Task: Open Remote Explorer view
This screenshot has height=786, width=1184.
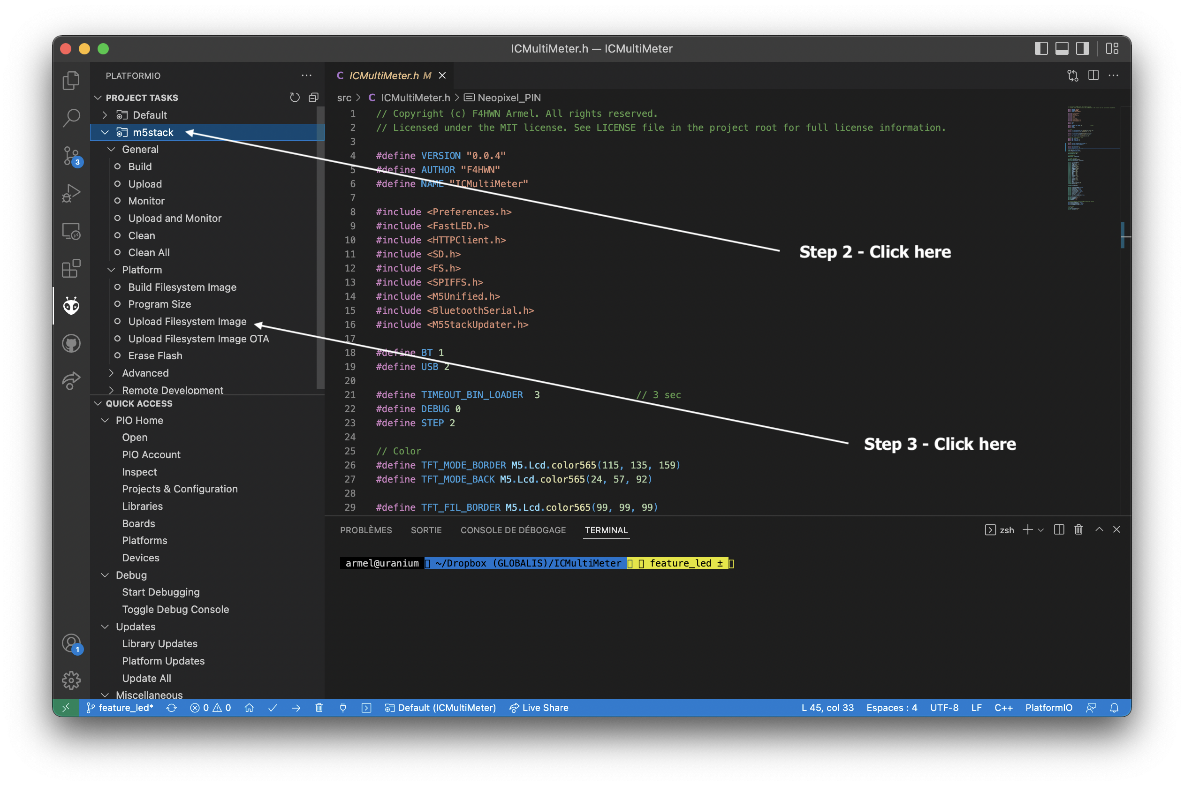Action: pos(71,231)
